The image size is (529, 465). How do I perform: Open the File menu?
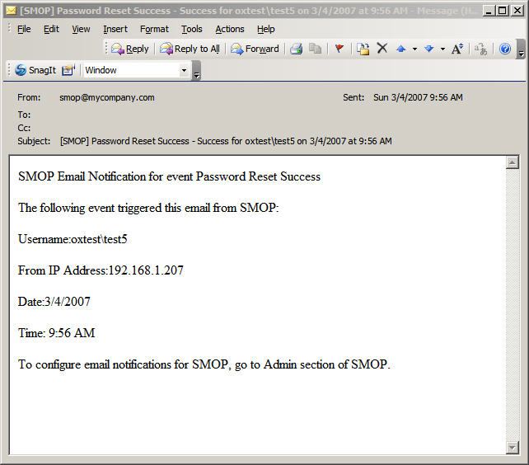pyautogui.click(x=24, y=30)
